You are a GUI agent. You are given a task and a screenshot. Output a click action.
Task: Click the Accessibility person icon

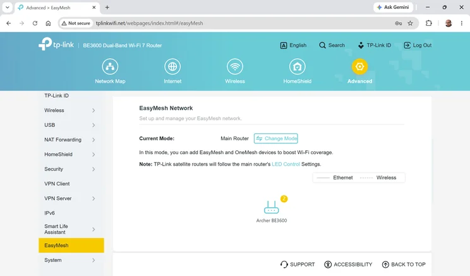coord(328,264)
